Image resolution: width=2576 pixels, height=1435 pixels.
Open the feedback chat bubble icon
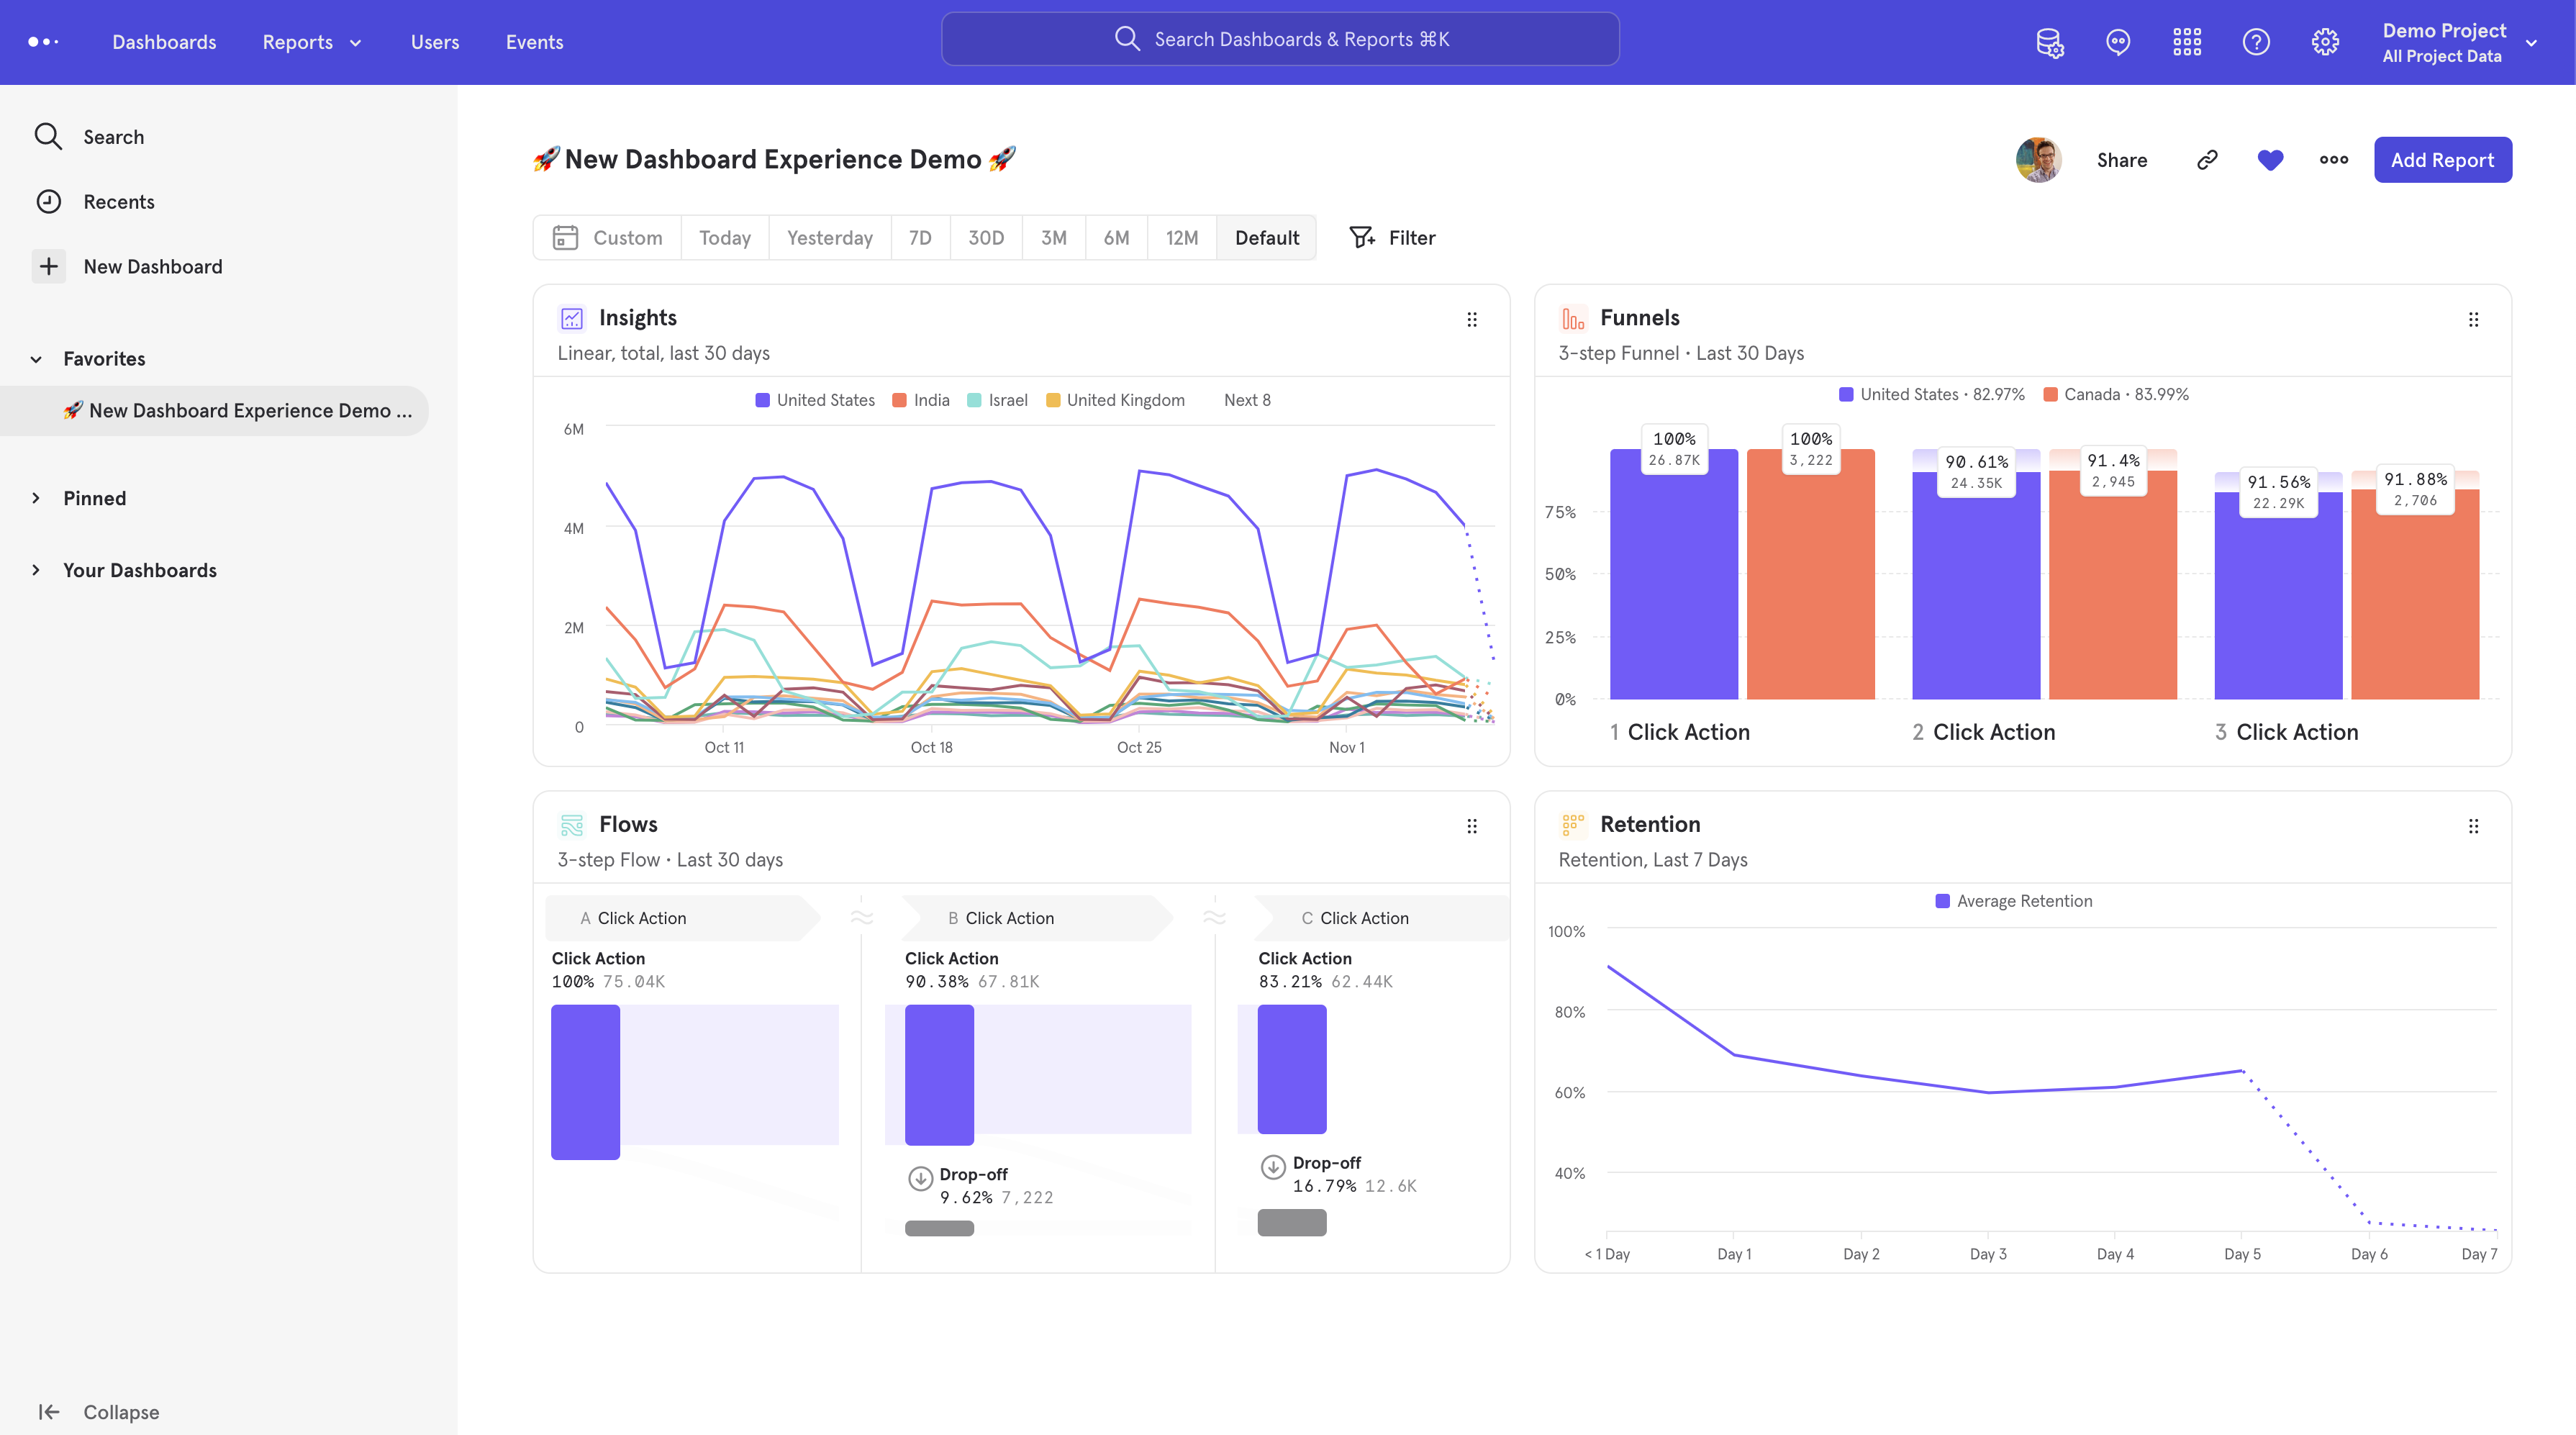point(2118,42)
